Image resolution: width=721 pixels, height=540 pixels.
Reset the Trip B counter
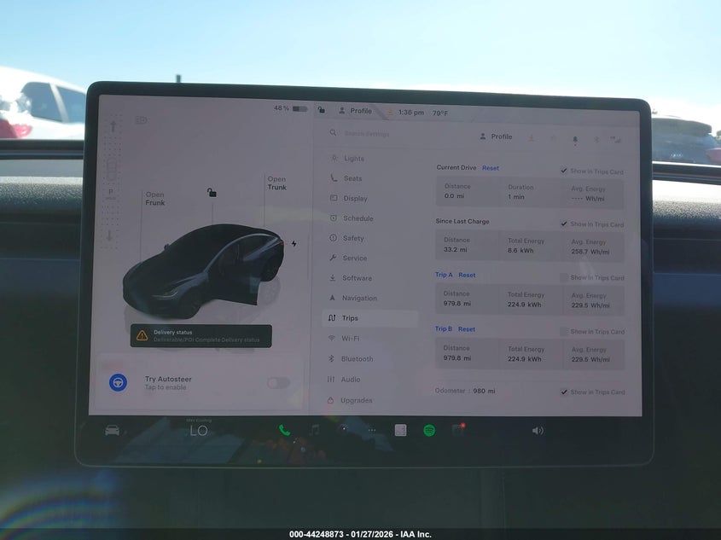[466, 328]
